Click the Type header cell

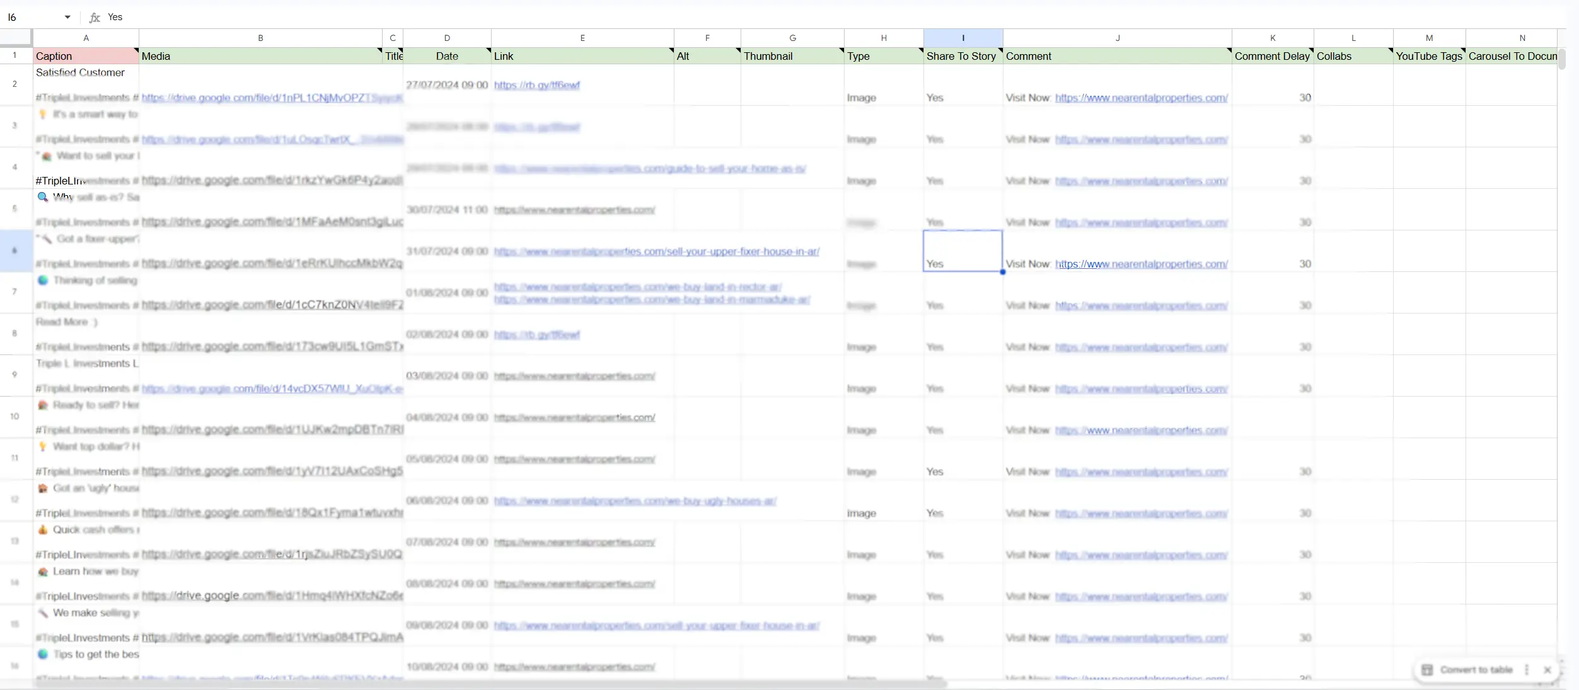click(x=884, y=56)
